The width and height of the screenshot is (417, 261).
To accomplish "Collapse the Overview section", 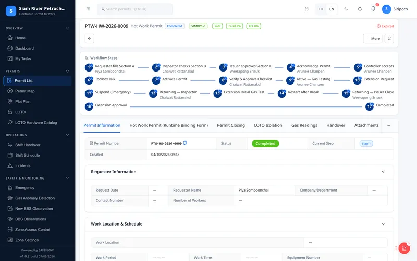I will [x=67, y=28].
